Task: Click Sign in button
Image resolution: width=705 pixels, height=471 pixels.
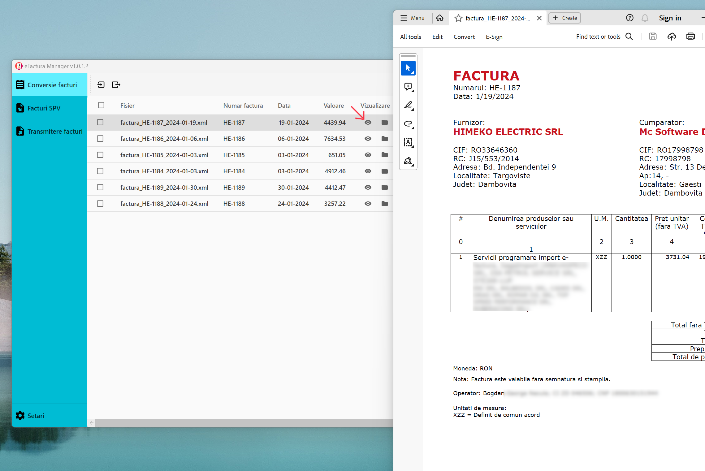Action: coord(670,18)
